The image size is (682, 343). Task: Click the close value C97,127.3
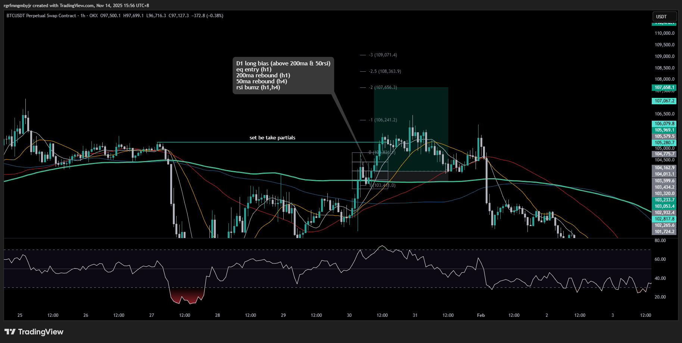[x=179, y=16]
